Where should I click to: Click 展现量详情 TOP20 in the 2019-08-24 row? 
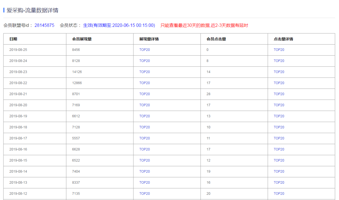tap(144, 61)
